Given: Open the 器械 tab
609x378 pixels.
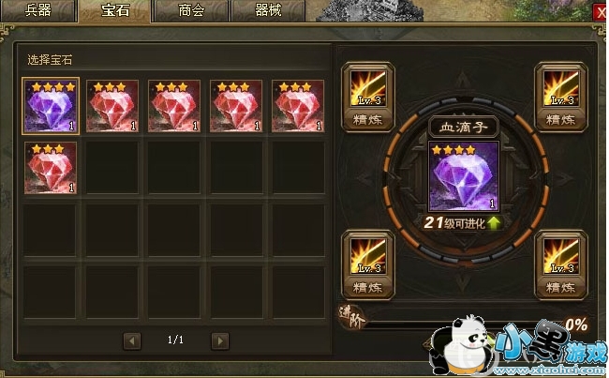Looking at the screenshot, I should click(x=268, y=10).
